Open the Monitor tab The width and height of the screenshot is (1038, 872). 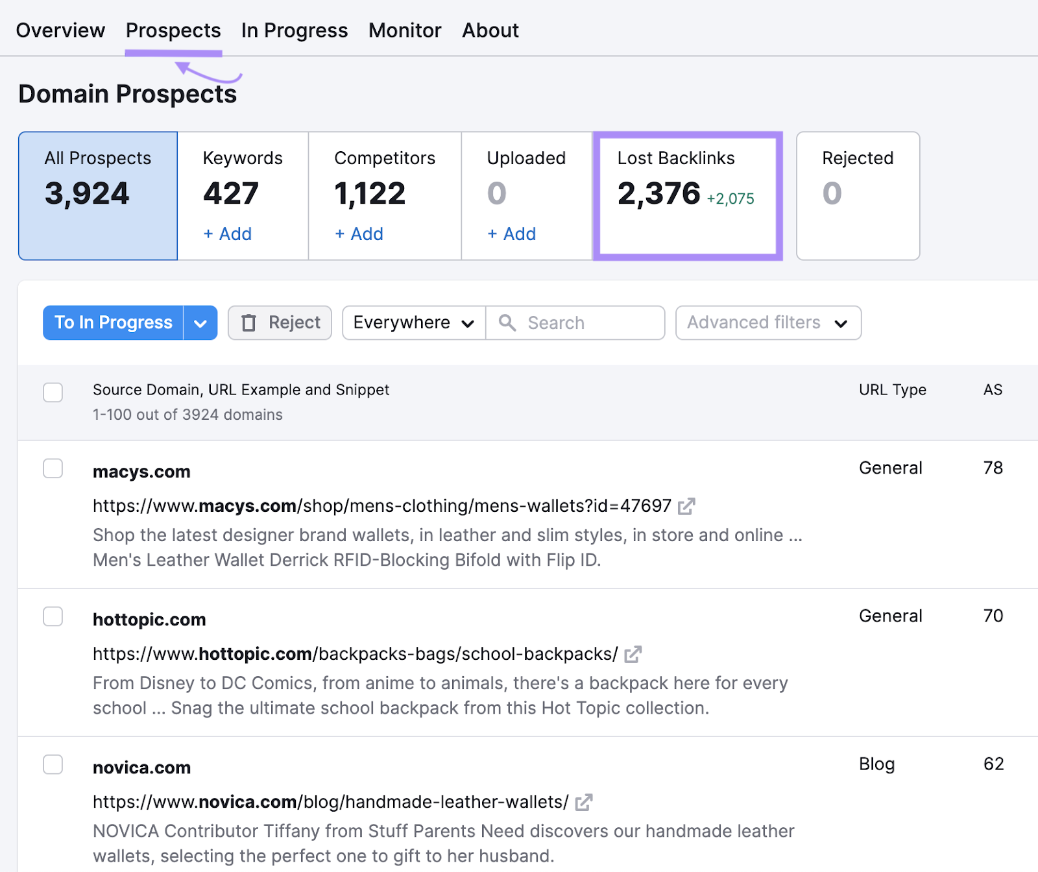coord(404,30)
